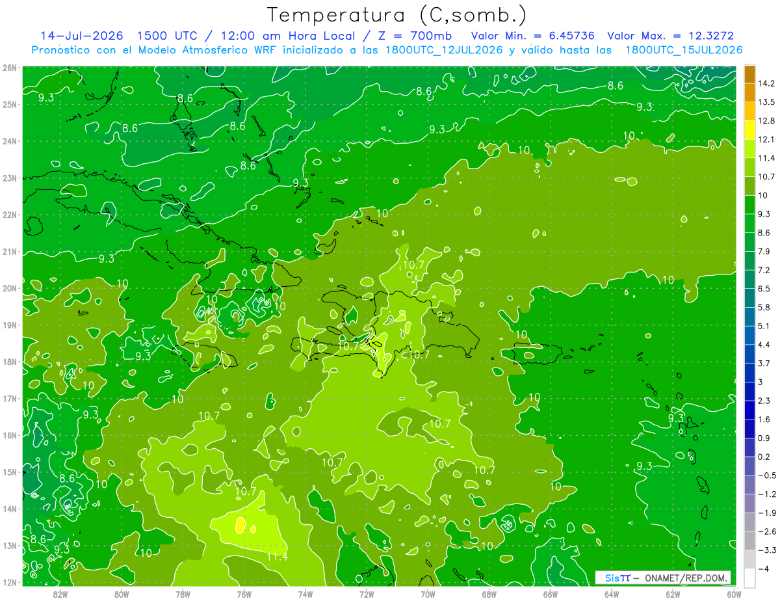Click the '0.2' value on the color legend

click(x=764, y=457)
